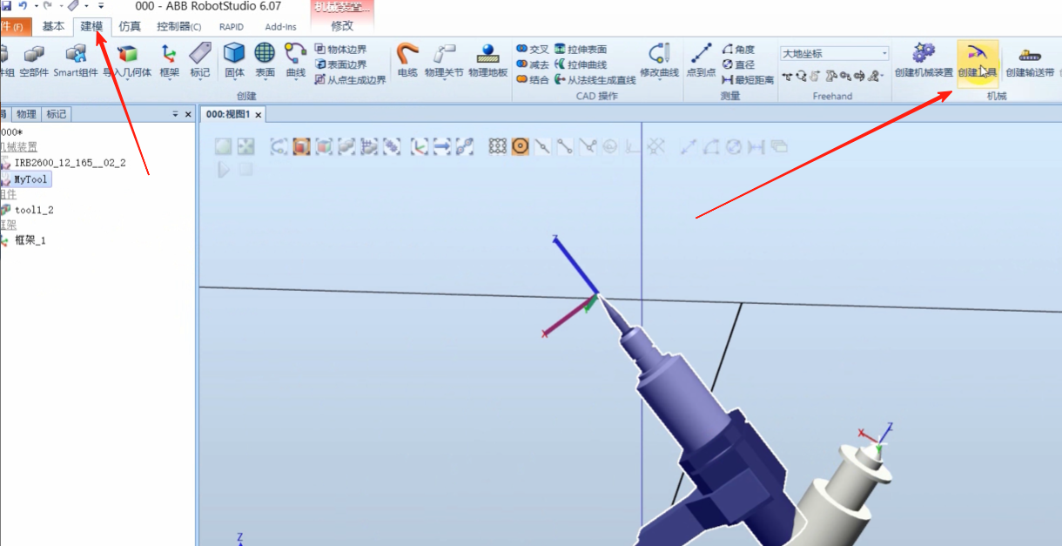Image resolution: width=1062 pixels, height=546 pixels.
Task: Open the quick access toolbar customize dropdown
Action: click(100, 6)
